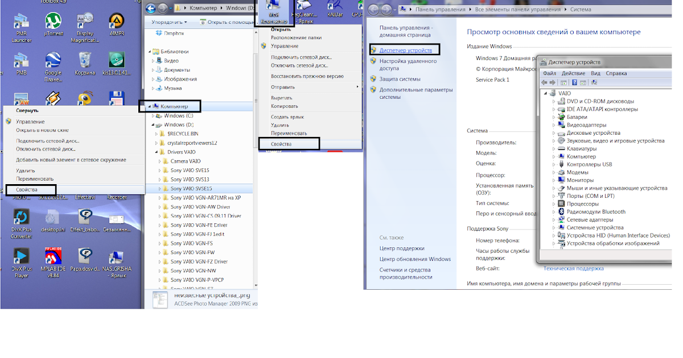Screen dimensions: 683x358
Task: Expand the Дисковые устройства node
Action: (554, 133)
